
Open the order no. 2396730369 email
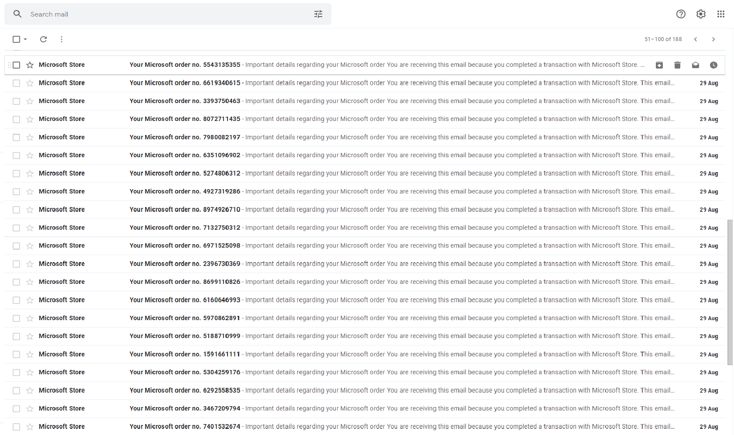pos(365,264)
